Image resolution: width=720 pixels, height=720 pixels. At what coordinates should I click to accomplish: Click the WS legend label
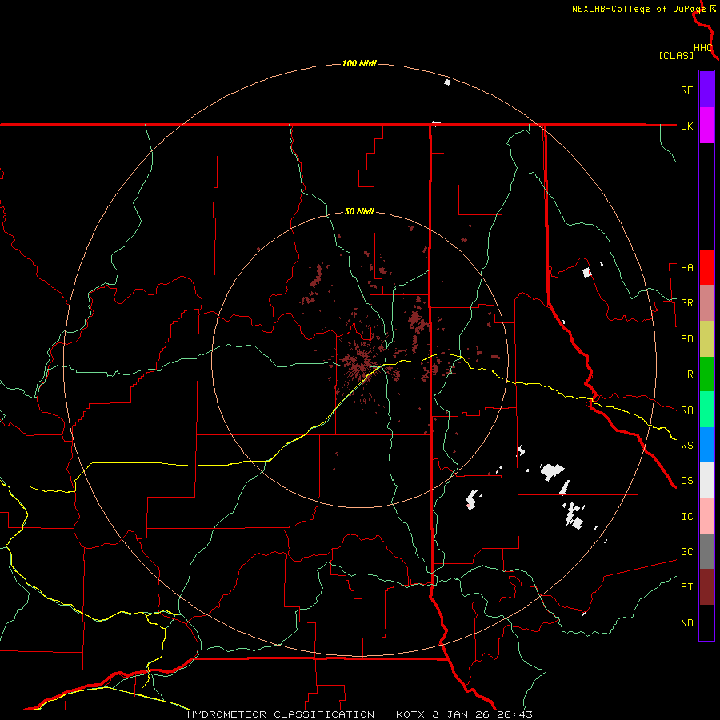click(x=686, y=446)
